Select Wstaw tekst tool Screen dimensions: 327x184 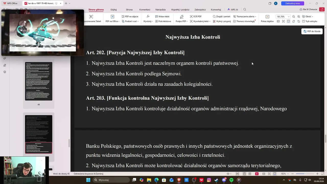click(162, 16)
